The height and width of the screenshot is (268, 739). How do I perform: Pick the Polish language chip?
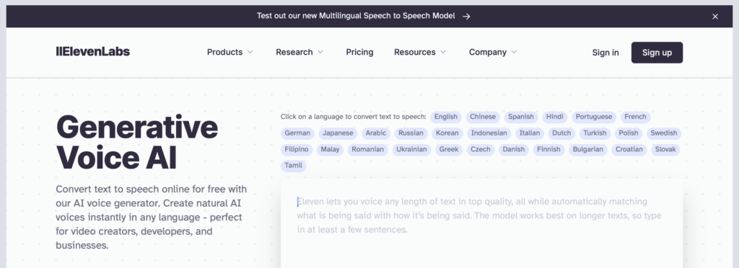point(629,133)
